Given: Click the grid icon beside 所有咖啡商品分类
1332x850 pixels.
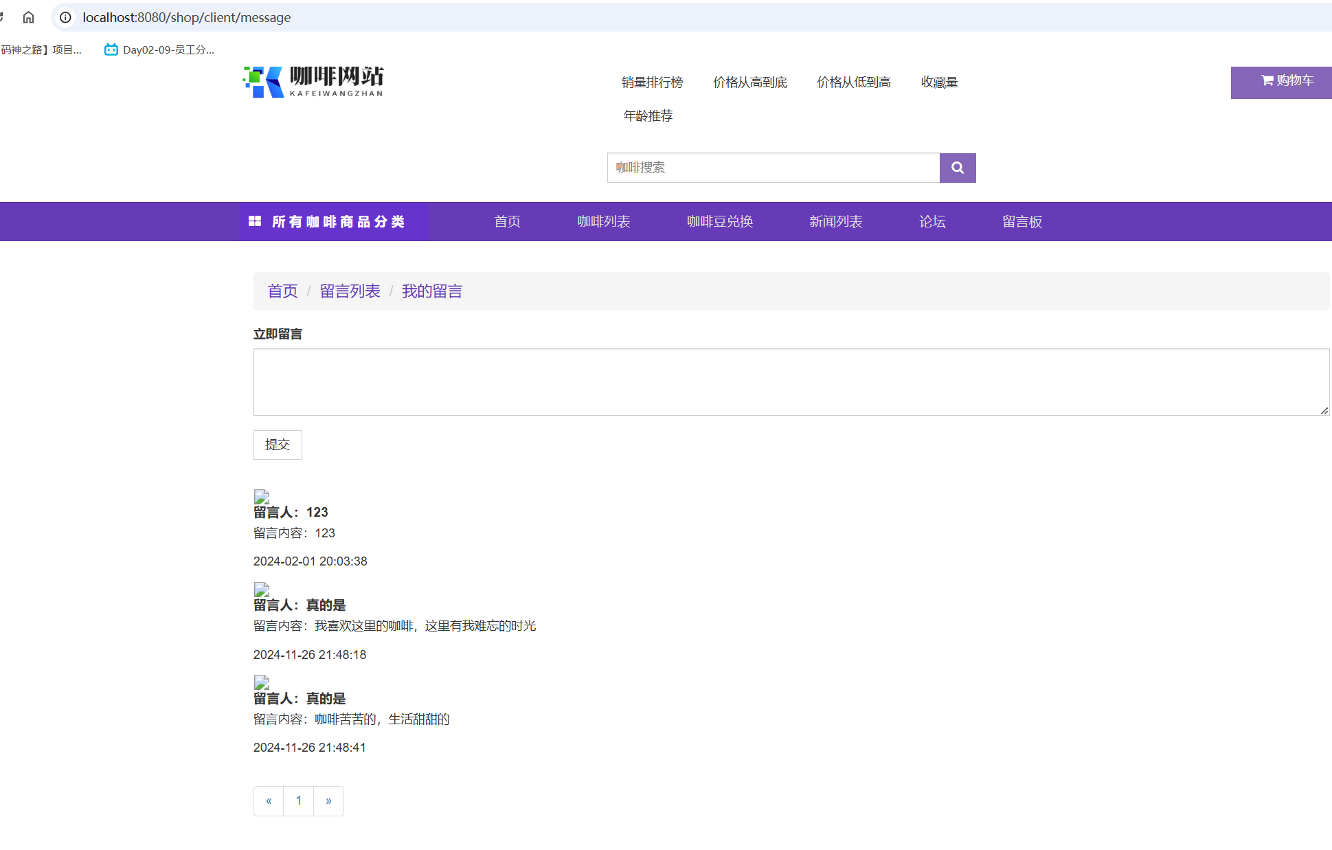Looking at the screenshot, I should (x=254, y=221).
